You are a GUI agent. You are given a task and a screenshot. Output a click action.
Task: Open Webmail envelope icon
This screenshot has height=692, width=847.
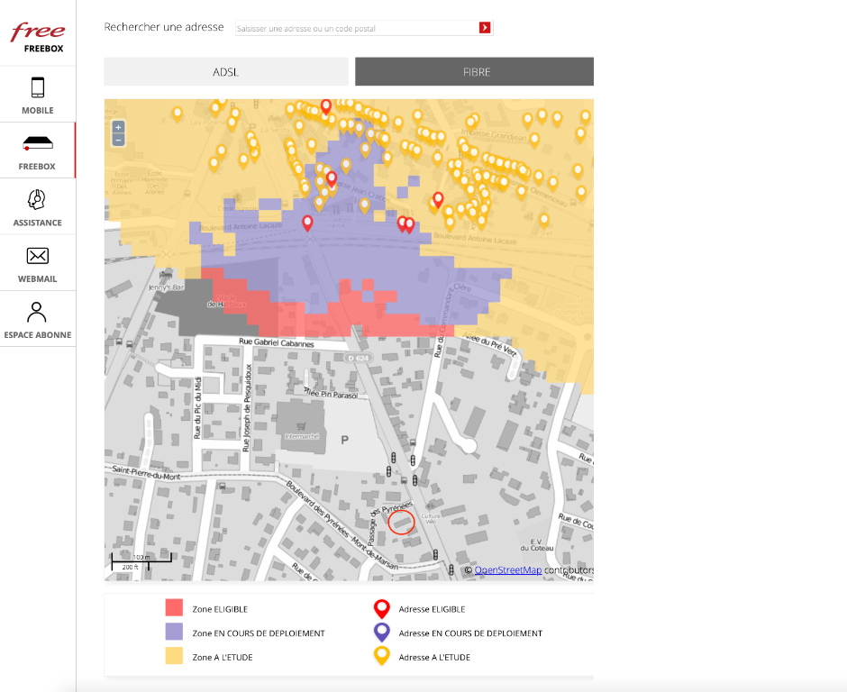coord(38,256)
